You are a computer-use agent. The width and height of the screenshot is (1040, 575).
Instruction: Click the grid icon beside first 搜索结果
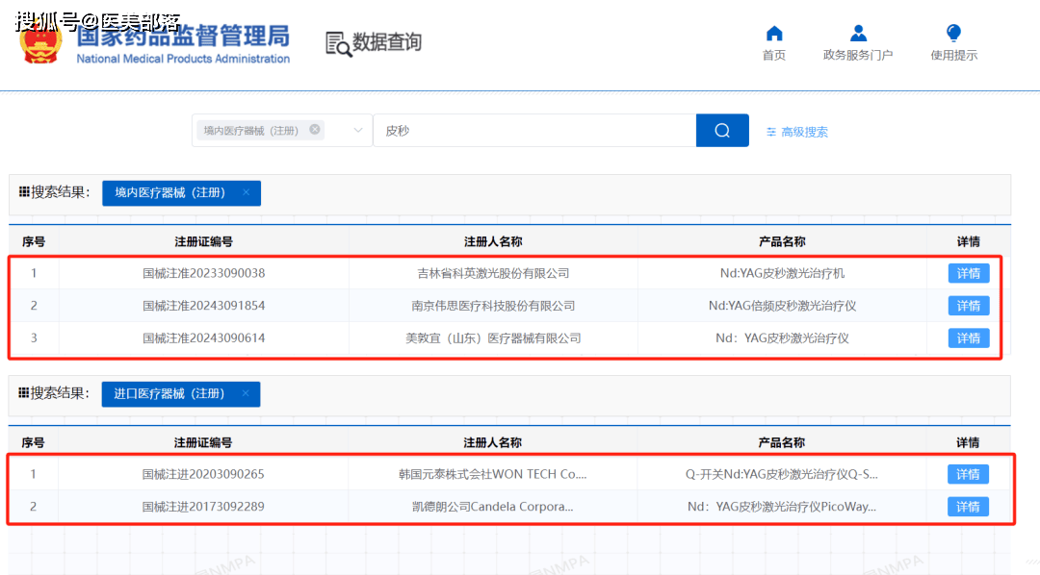click(x=24, y=192)
